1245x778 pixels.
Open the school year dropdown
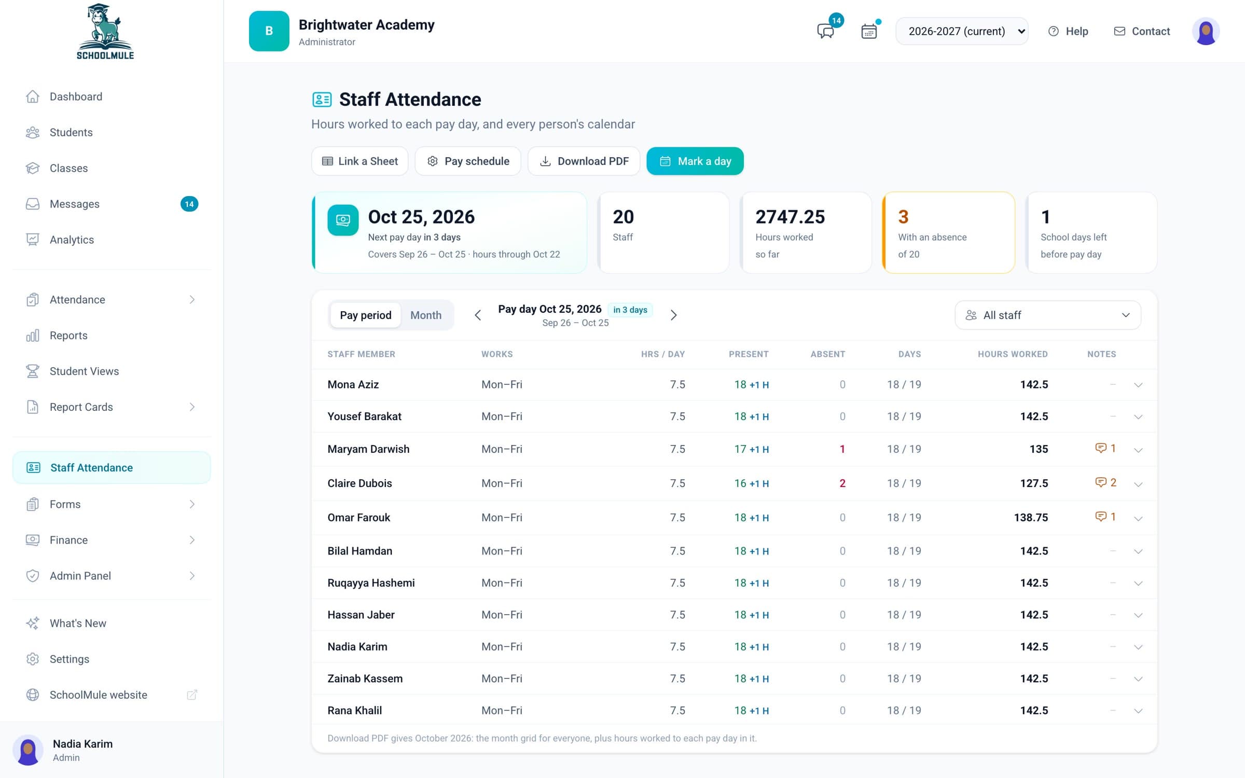(x=962, y=31)
